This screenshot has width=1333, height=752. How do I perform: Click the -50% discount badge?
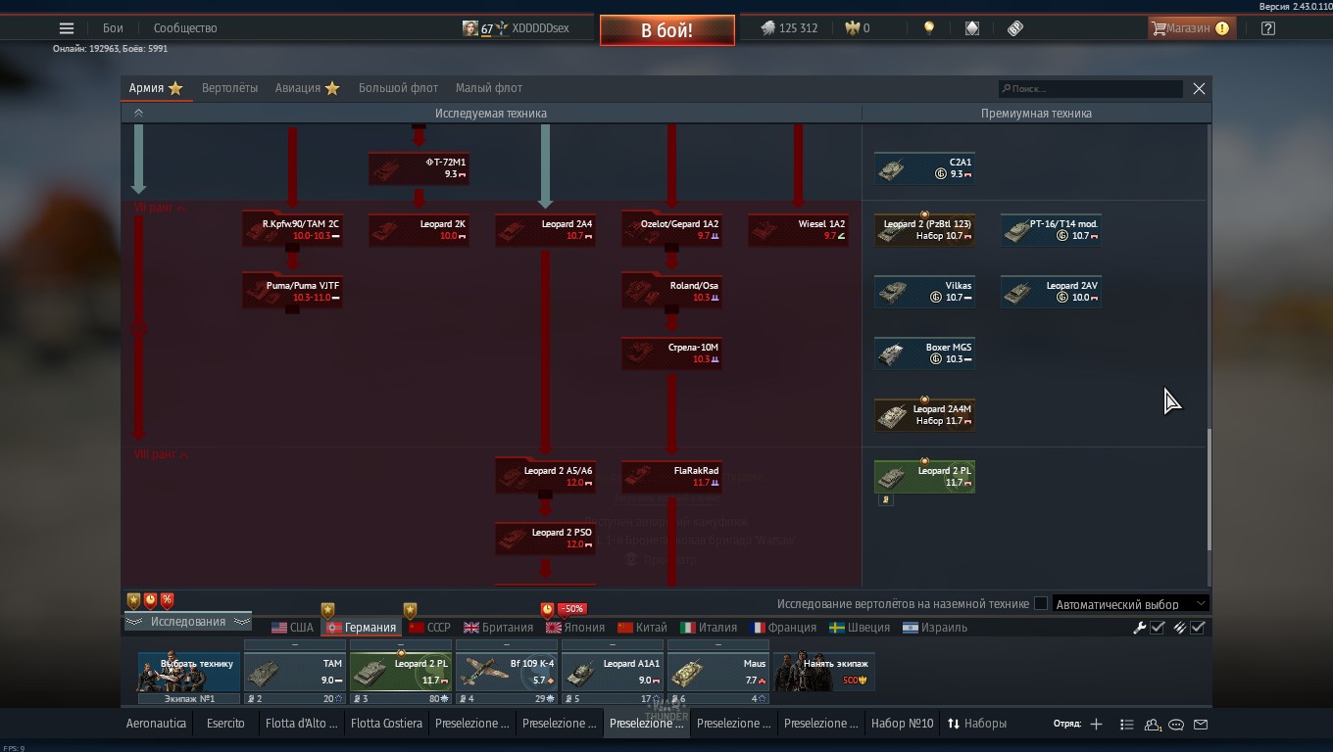[571, 609]
